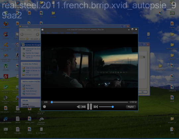Select the activity_feed desktop file
179x139 pixels.
tap(30, 120)
